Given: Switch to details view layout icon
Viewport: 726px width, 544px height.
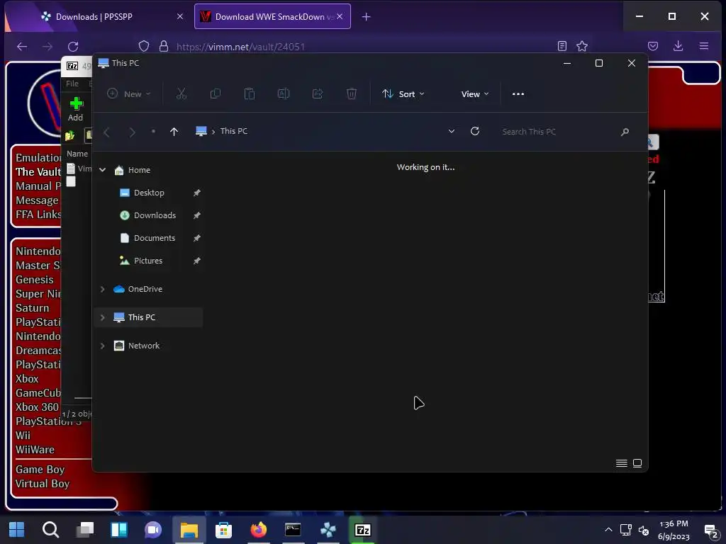Looking at the screenshot, I should point(621,463).
